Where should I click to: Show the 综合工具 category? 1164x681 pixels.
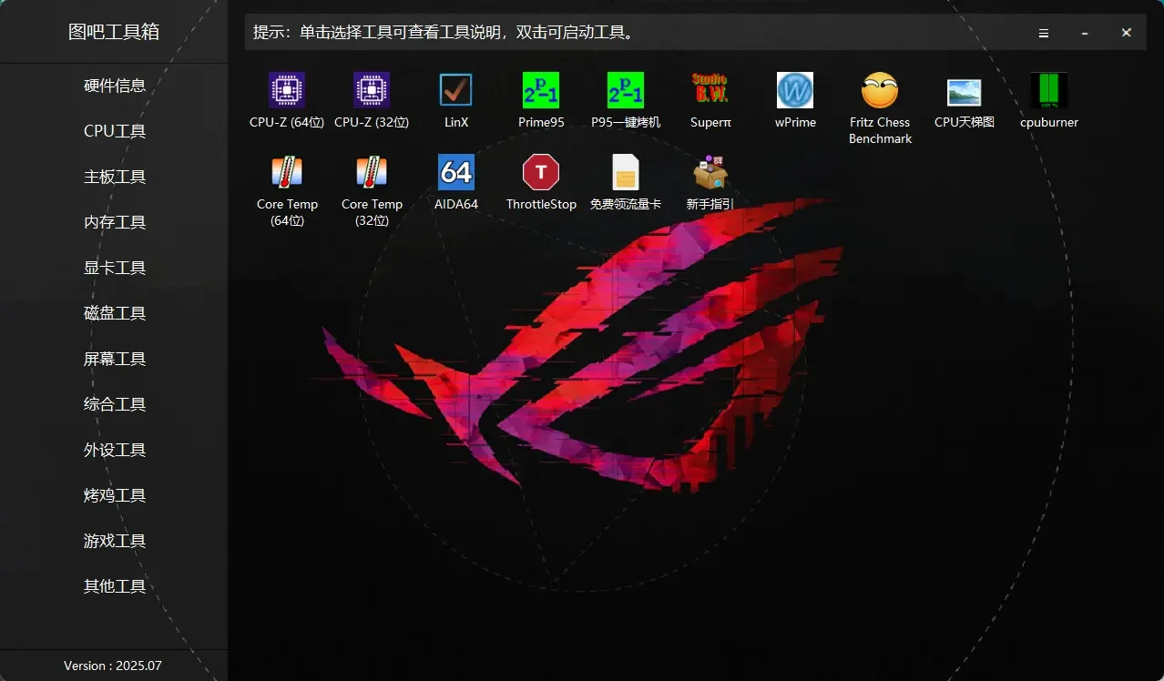(x=114, y=404)
